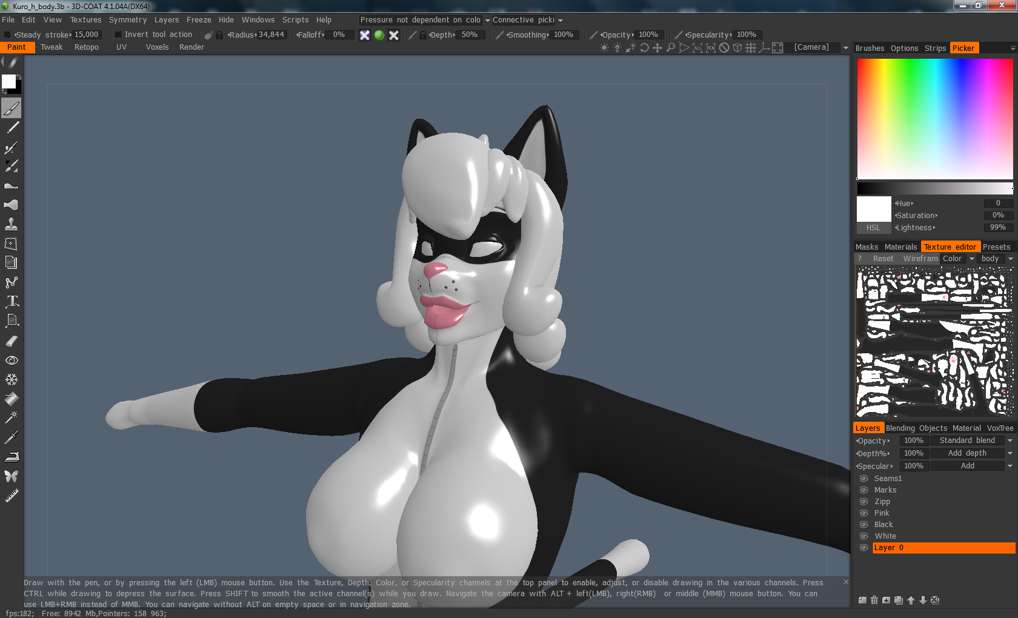1018x618 pixels.
Task: Hide the Seams1 layer
Action: (864, 479)
